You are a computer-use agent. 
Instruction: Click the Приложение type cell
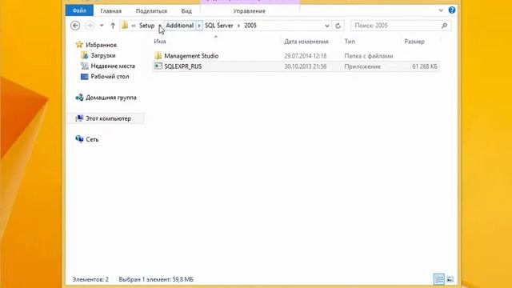point(362,66)
